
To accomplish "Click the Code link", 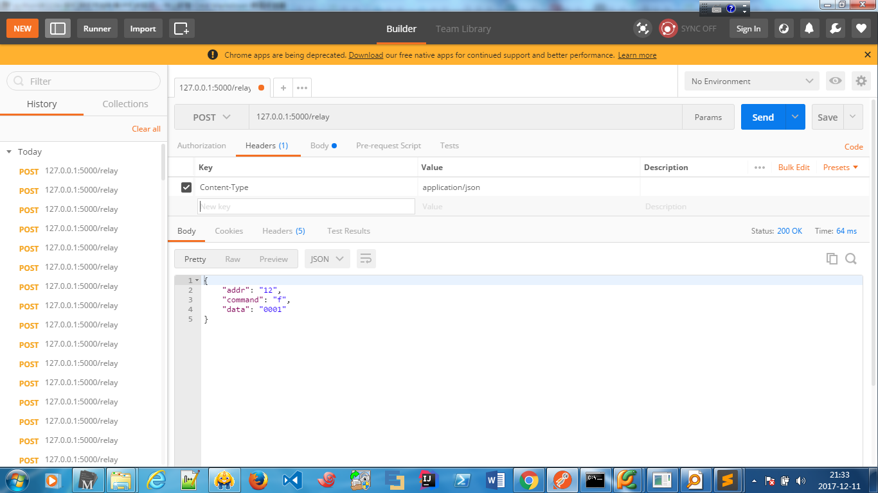I will (854, 147).
